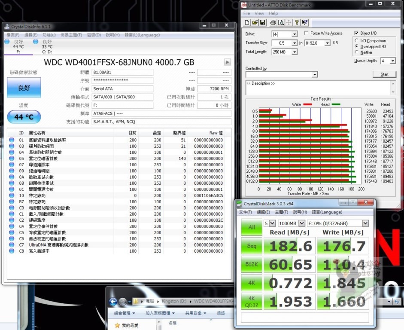Image resolution: width=404 pixels, height=330 pixels.
Task: Click the yellow question mark About icon in ATTO
Action: tap(297, 22)
